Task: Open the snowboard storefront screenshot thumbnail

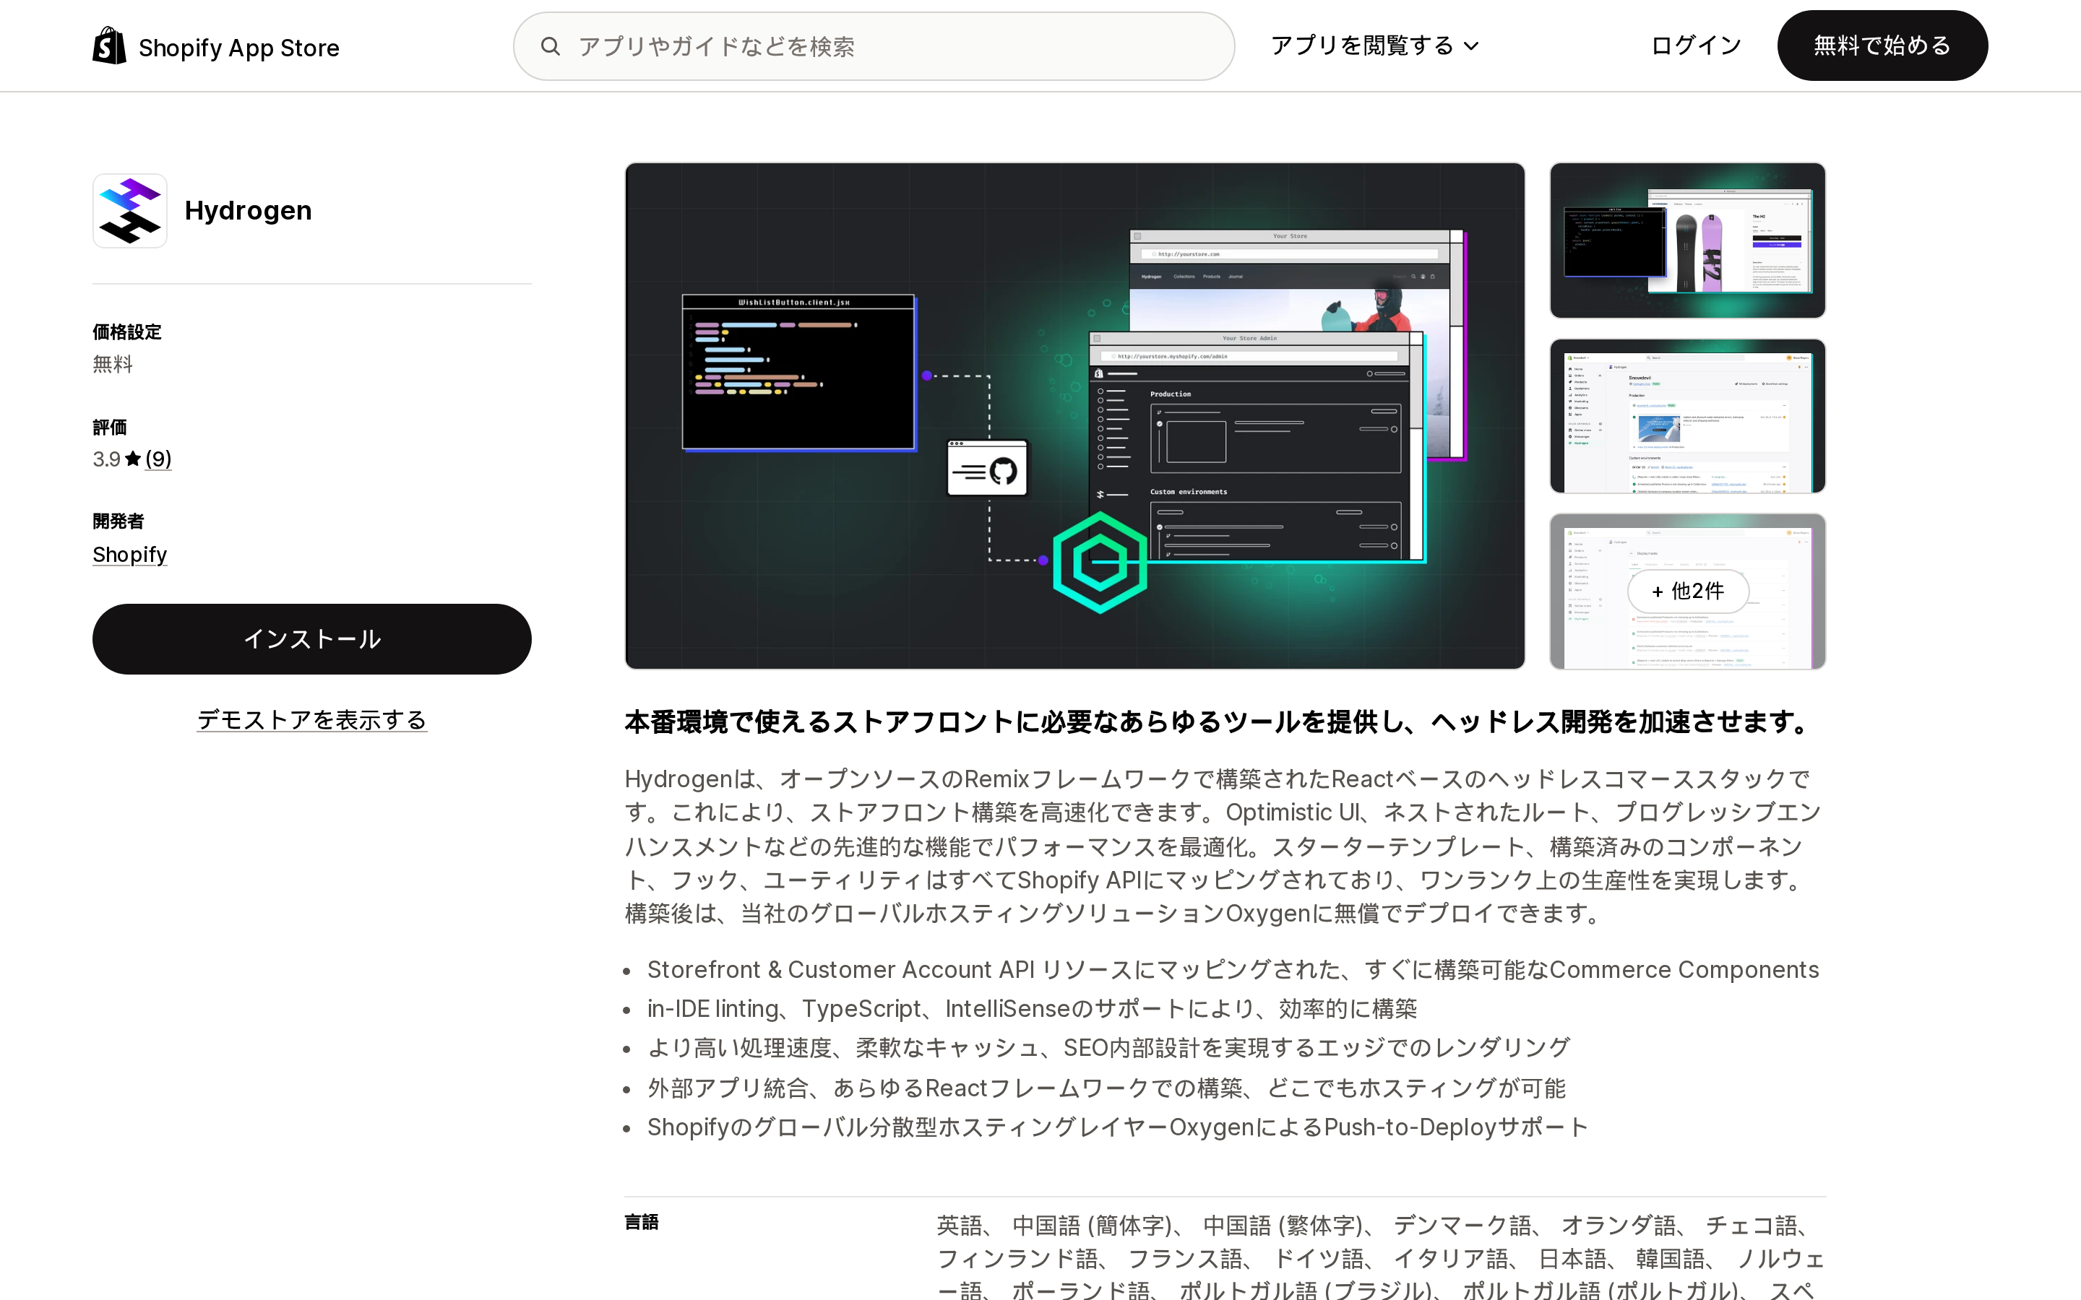Action: [1687, 240]
